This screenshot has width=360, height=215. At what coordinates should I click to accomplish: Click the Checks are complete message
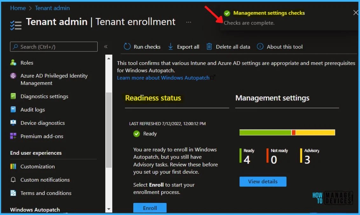(x=249, y=23)
